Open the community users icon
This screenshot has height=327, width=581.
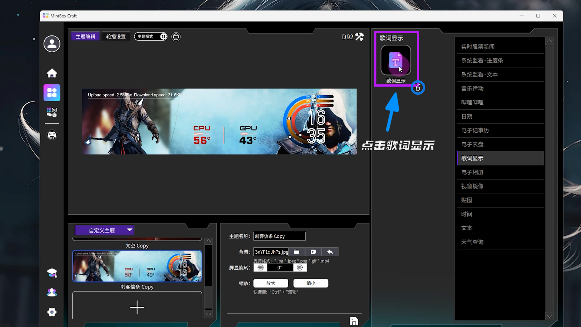point(52,292)
